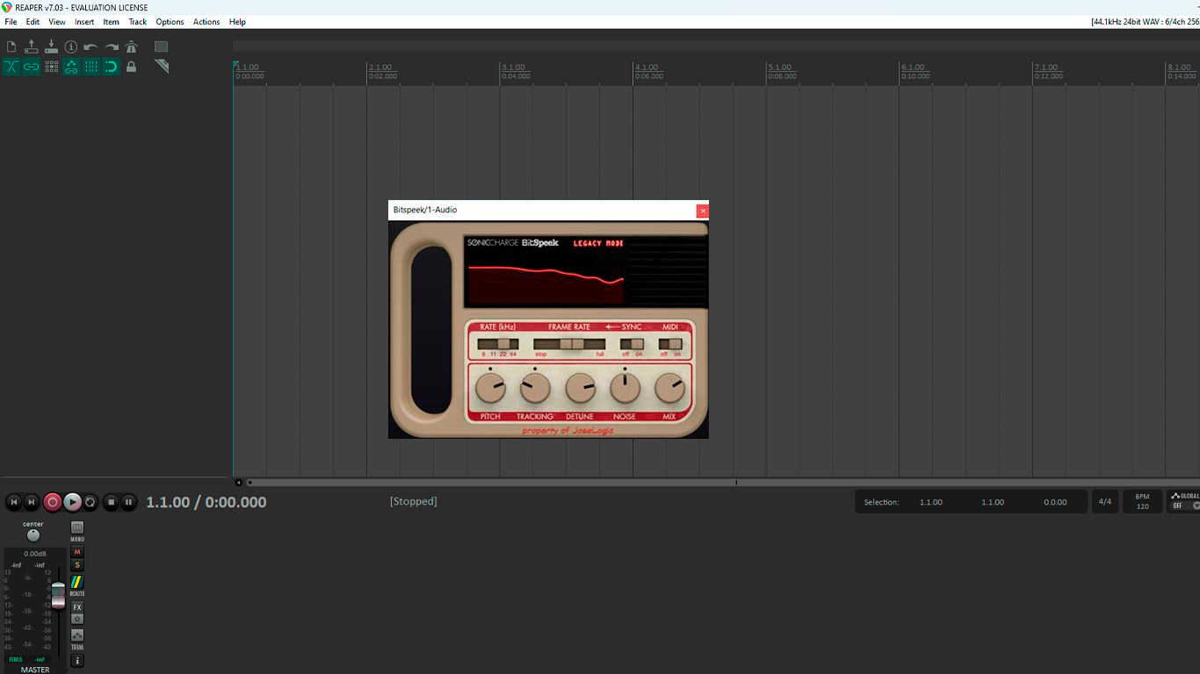Click the Bitspeek NOISE knob
The height and width of the screenshot is (674, 1200).
[625, 388]
